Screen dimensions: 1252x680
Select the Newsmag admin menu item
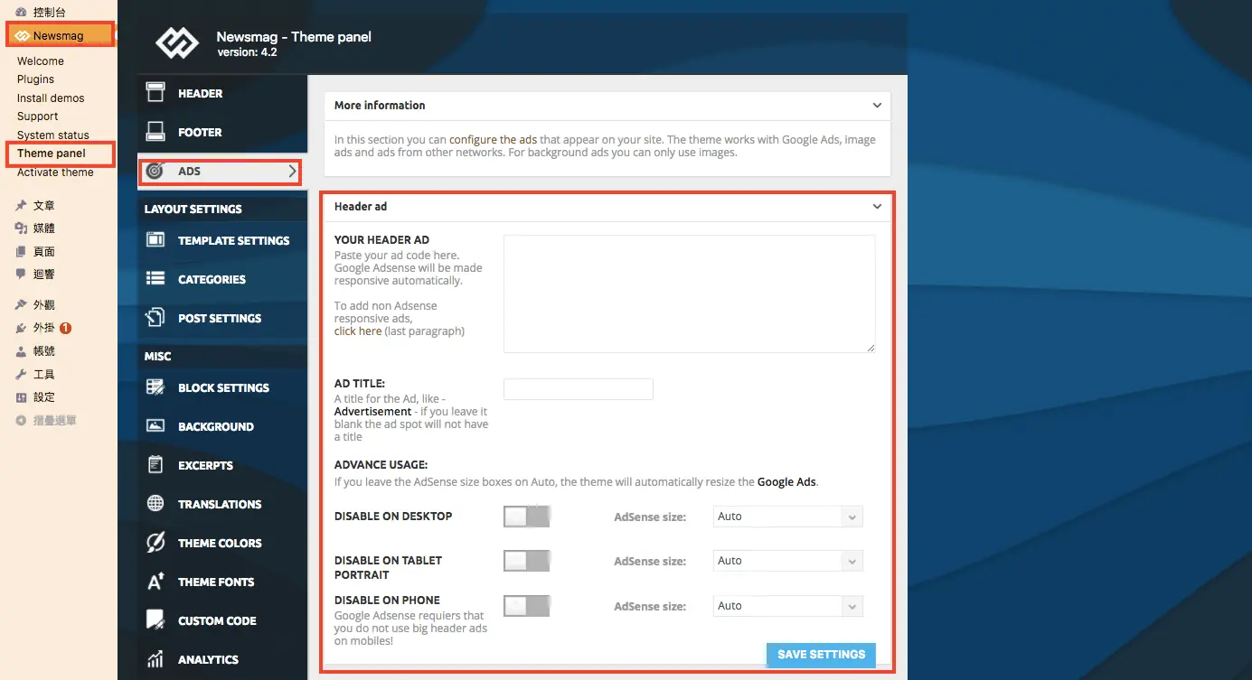coord(61,35)
